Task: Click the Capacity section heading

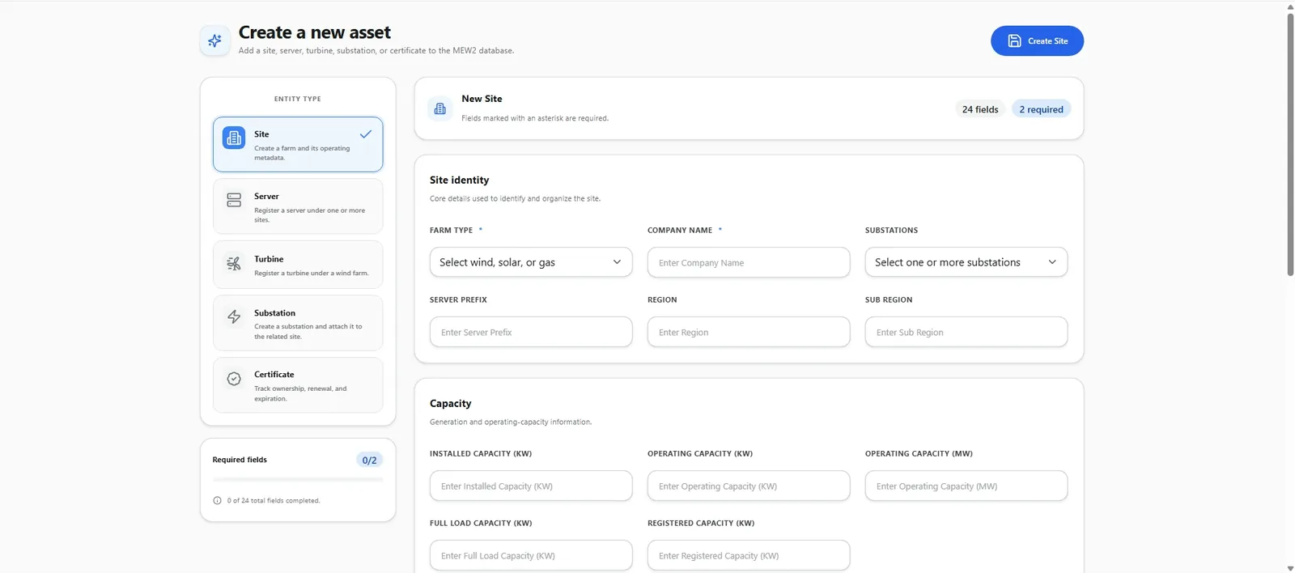Action: (450, 403)
